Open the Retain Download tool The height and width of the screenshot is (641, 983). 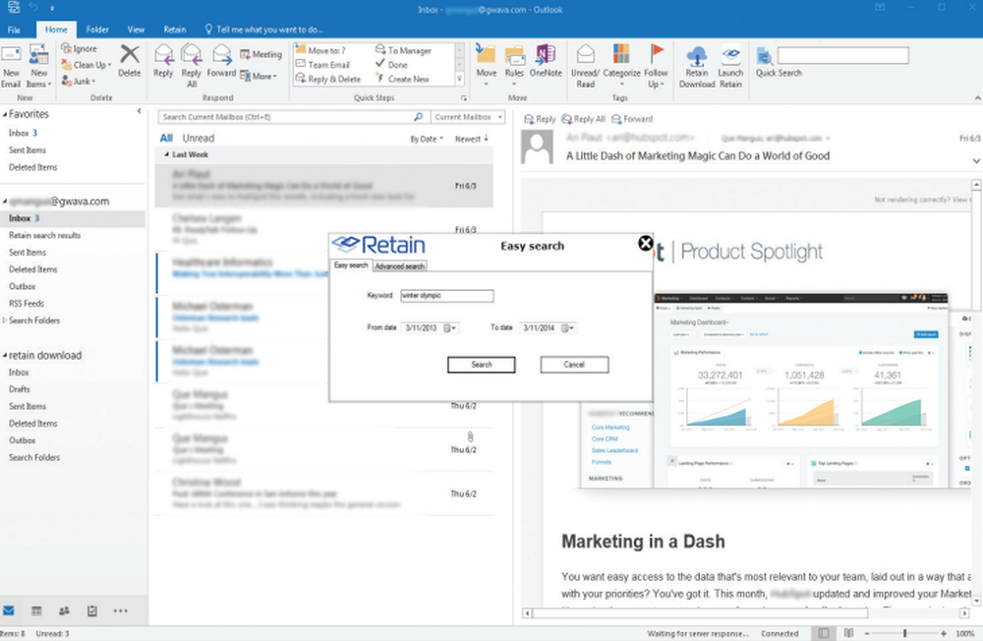697,64
